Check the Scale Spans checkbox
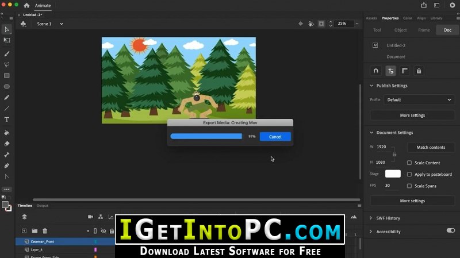Image resolution: width=460 pixels, height=258 pixels. click(409, 186)
